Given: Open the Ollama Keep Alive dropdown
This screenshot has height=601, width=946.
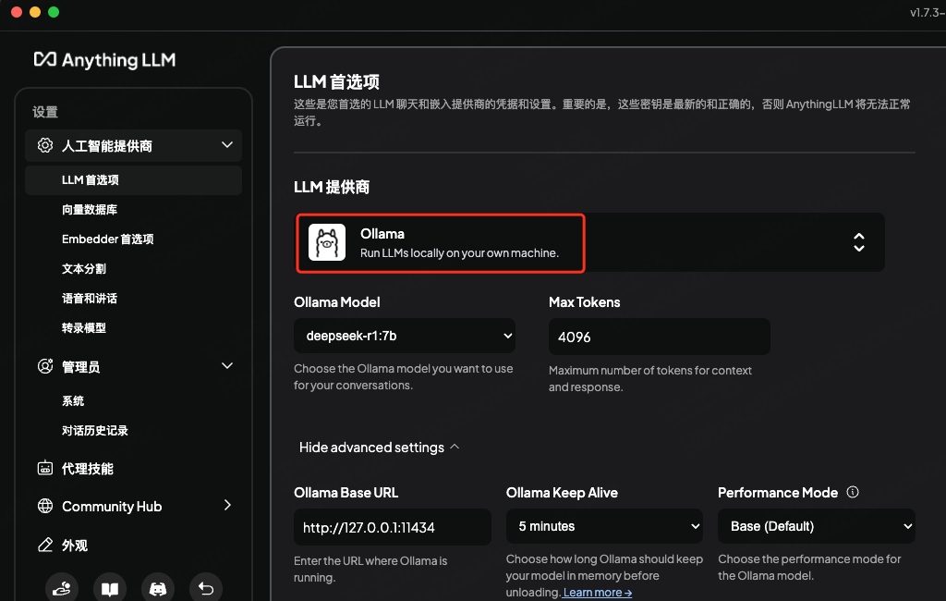Looking at the screenshot, I should point(604,526).
